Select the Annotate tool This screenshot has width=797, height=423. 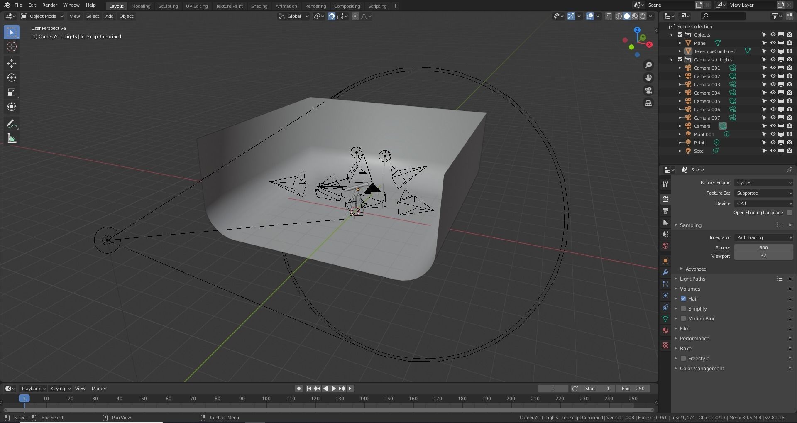tap(12, 124)
